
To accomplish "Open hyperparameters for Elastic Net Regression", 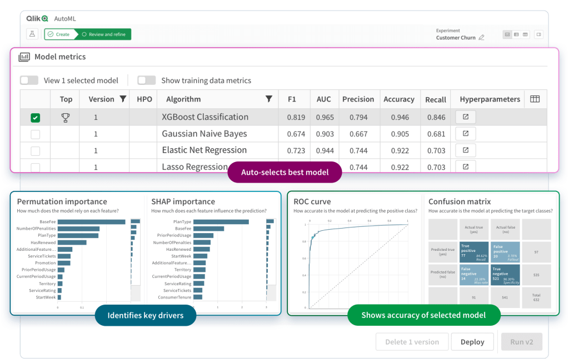I will [466, 150].
